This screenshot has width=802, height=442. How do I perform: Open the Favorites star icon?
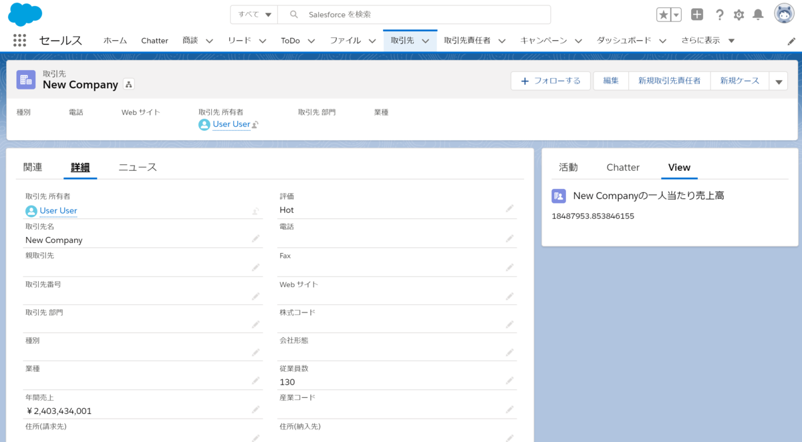tap(664, 15)
